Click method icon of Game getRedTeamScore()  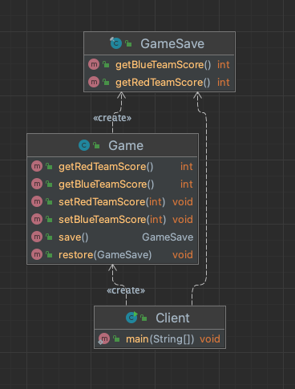(37, 166)
